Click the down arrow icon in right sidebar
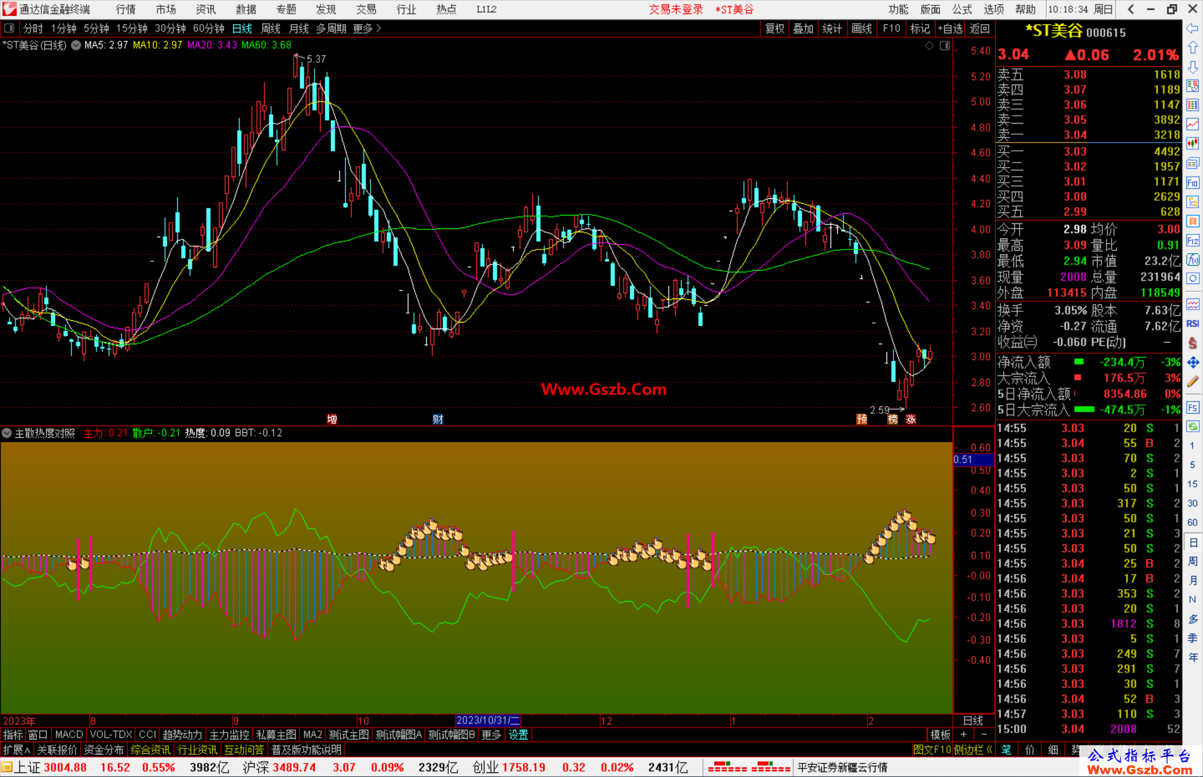 point(1192,67)
